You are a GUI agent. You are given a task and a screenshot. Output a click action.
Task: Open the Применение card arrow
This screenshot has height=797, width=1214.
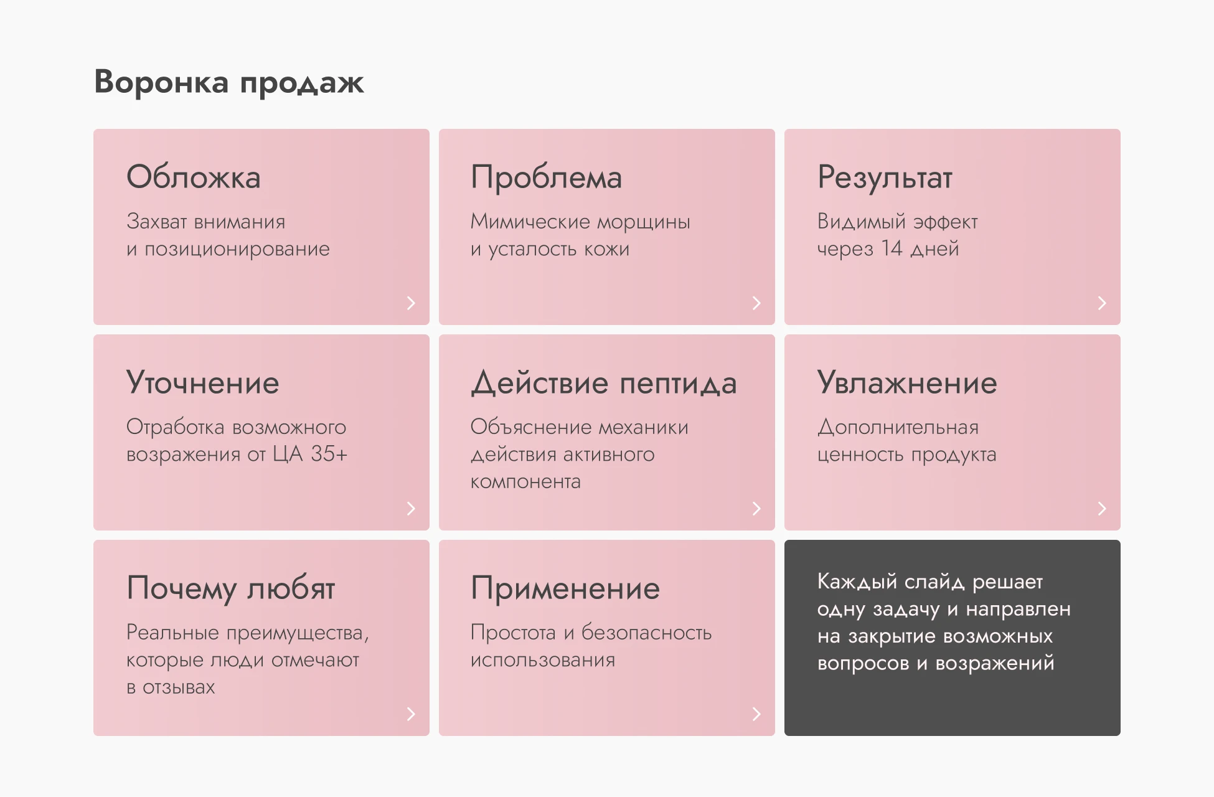tap(756, 712)
